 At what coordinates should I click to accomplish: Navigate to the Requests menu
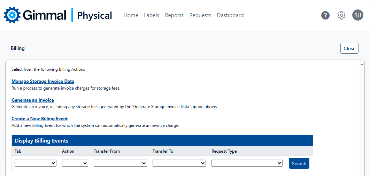(x=200, y=15)
